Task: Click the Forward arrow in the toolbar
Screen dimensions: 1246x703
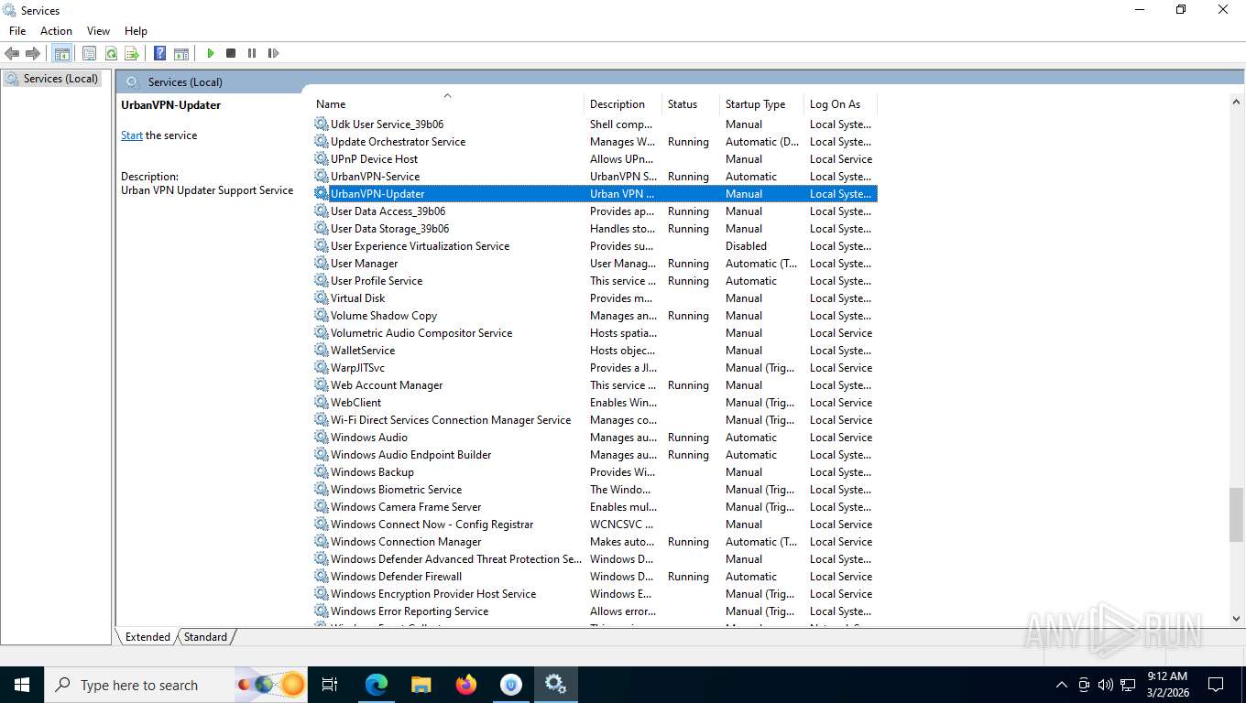Action: pos(33,53)
